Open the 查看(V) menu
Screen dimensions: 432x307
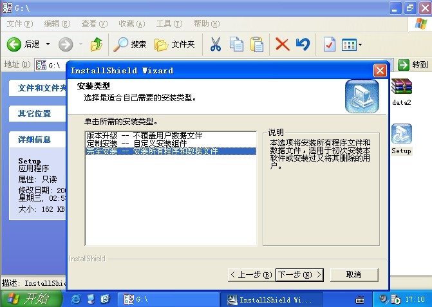tap(95, 24)
